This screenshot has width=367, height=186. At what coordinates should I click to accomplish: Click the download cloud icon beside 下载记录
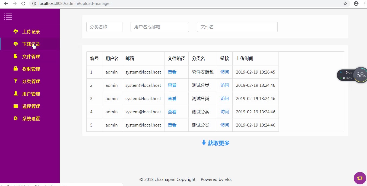[x=16, y=44]
